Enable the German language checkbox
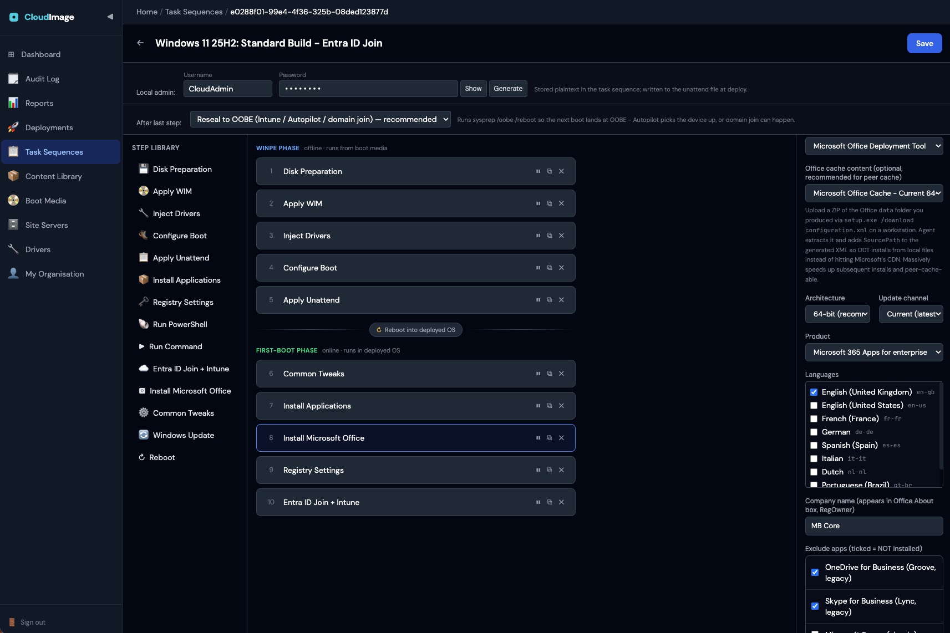This screenshot has height=633, width=950. click(x=814, y=432)
